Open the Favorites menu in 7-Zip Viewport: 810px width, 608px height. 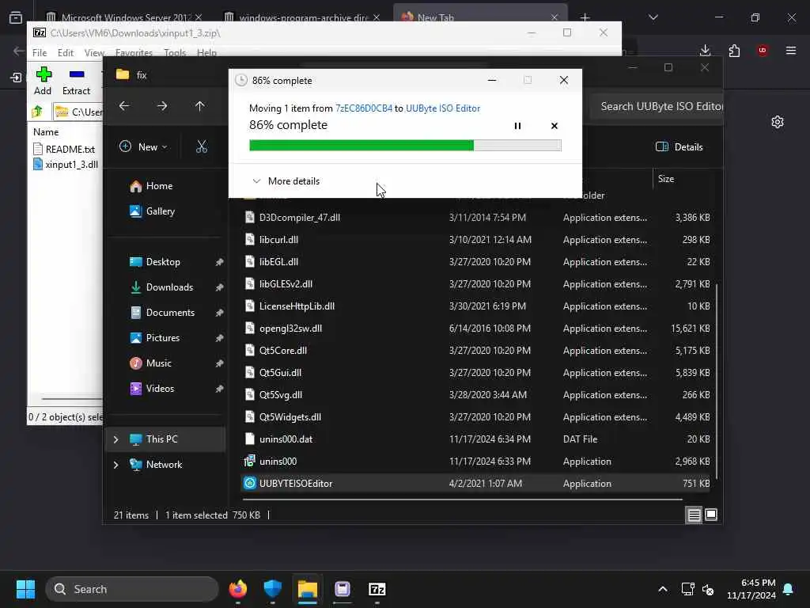click(x=134, y=53)
